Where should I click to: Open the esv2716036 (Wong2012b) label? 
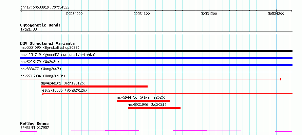click(64, 90)
